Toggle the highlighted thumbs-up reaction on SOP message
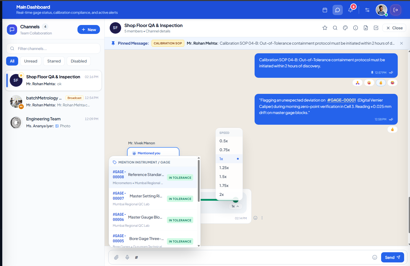 [381, 83]
